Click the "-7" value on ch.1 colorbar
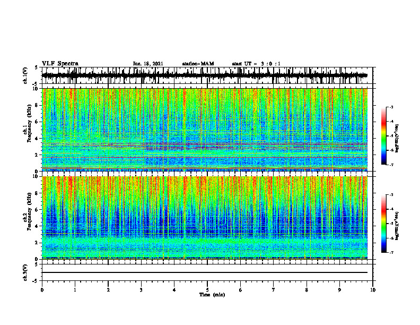The height and width of the screenshot is (325, 420). [x=391, y=165]
